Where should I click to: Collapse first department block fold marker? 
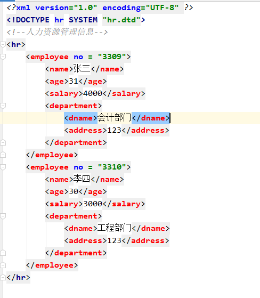point(3,106)
